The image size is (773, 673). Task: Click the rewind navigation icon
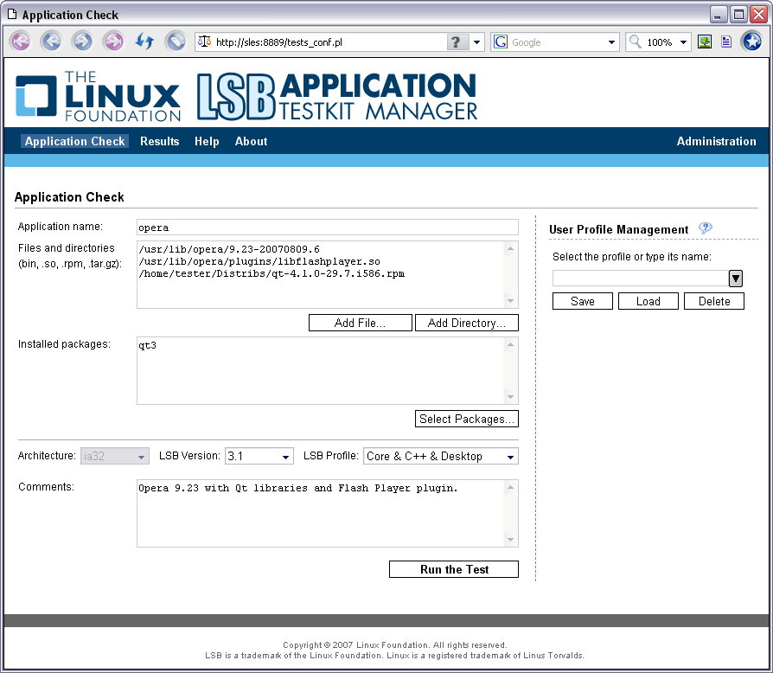21,42
